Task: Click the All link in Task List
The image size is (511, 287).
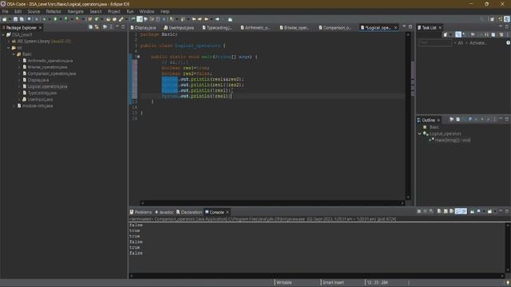Action: [x=460, y=43]
